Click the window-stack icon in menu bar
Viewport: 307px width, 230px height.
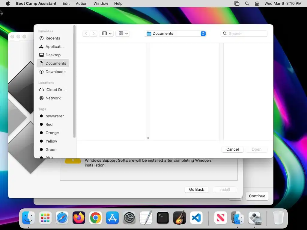click(x=237, y=3)
